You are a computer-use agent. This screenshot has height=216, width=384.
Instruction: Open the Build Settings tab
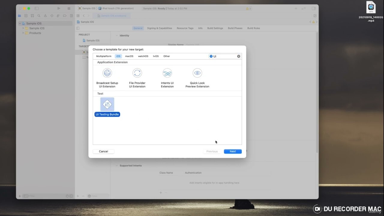[x=215, y=28]
